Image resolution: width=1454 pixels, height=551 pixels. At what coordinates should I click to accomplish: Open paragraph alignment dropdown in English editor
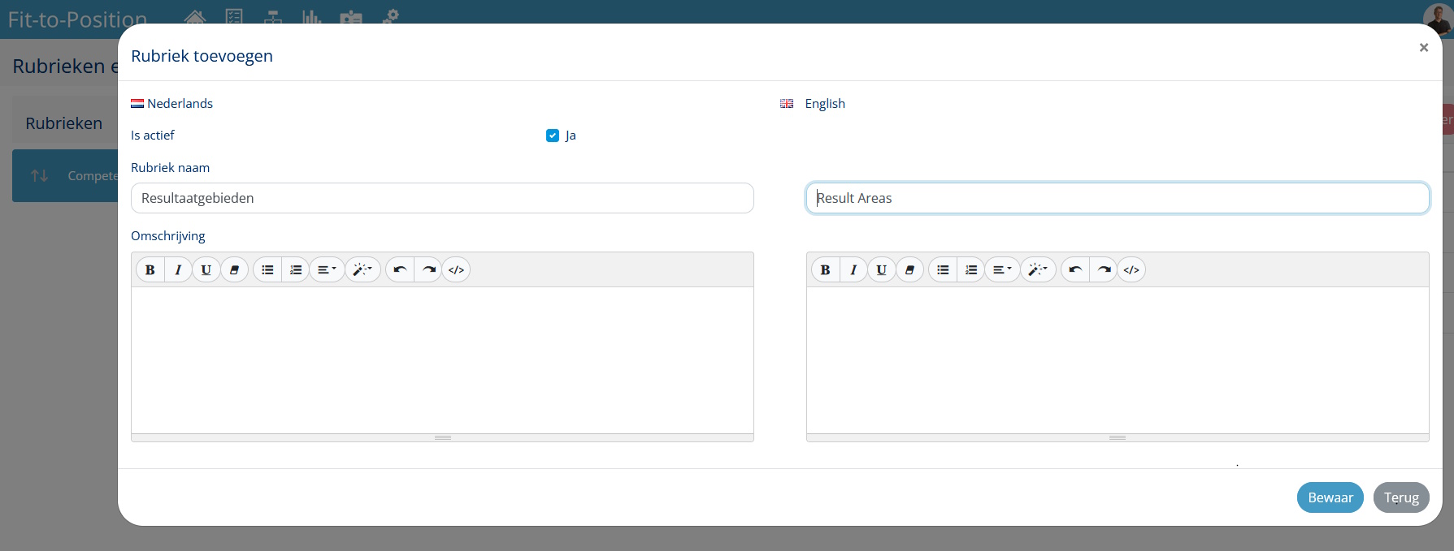pos(1002,269)
